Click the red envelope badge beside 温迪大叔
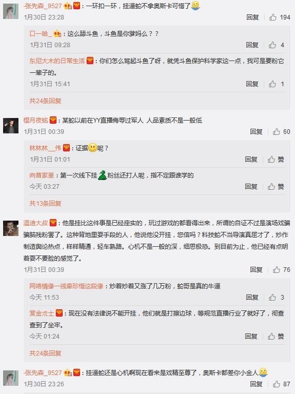The height and width of the screenshot is (394, 295). click(53, 223)
